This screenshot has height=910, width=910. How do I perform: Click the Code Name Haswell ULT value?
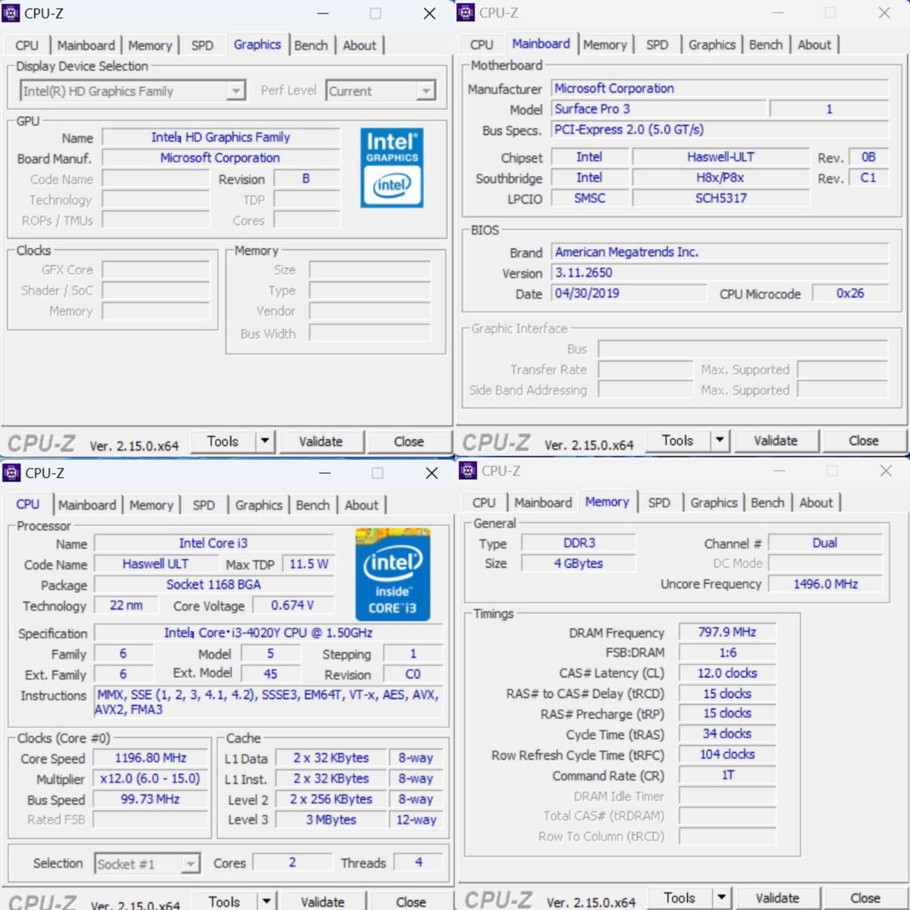155,564
